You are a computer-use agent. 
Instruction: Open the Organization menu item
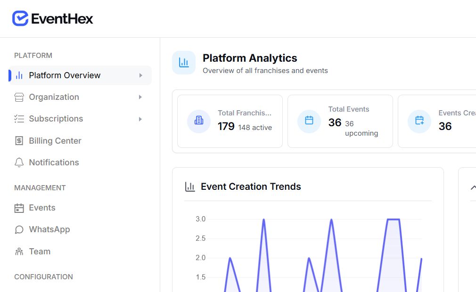80,97
